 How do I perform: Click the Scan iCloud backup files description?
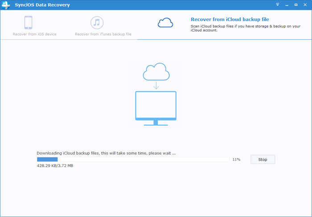[246, 28]
